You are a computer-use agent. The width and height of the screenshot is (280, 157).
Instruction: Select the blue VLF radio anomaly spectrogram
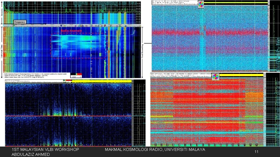72,40
